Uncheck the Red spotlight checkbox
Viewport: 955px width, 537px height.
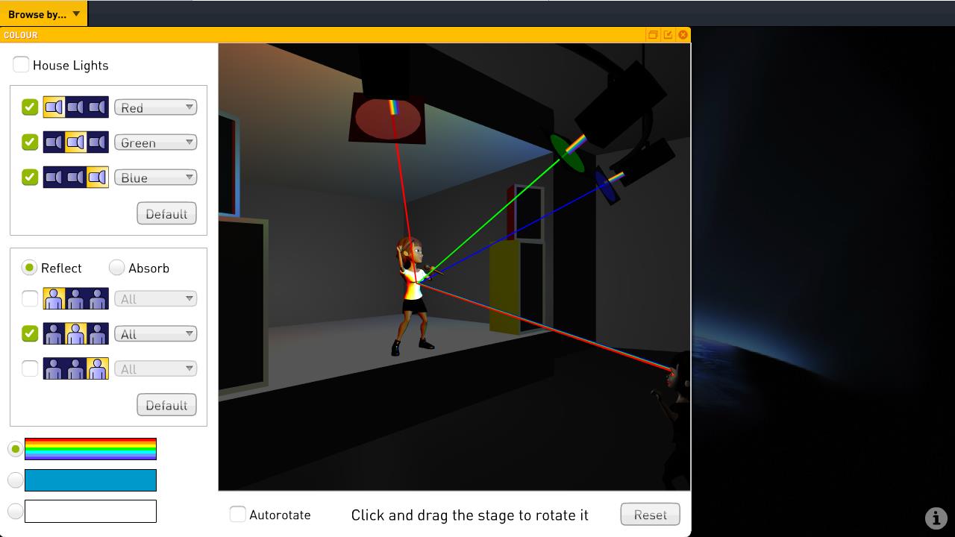click(30, 107)
